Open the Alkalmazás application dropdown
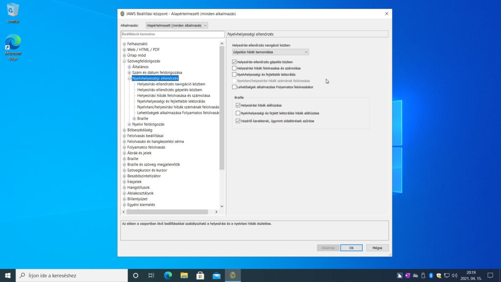This screenshot has width=501, height=282. click(176, 25)
